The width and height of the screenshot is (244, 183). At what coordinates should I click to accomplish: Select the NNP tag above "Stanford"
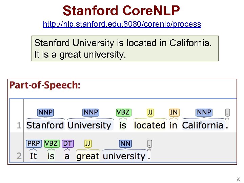(x=45, y=113)
